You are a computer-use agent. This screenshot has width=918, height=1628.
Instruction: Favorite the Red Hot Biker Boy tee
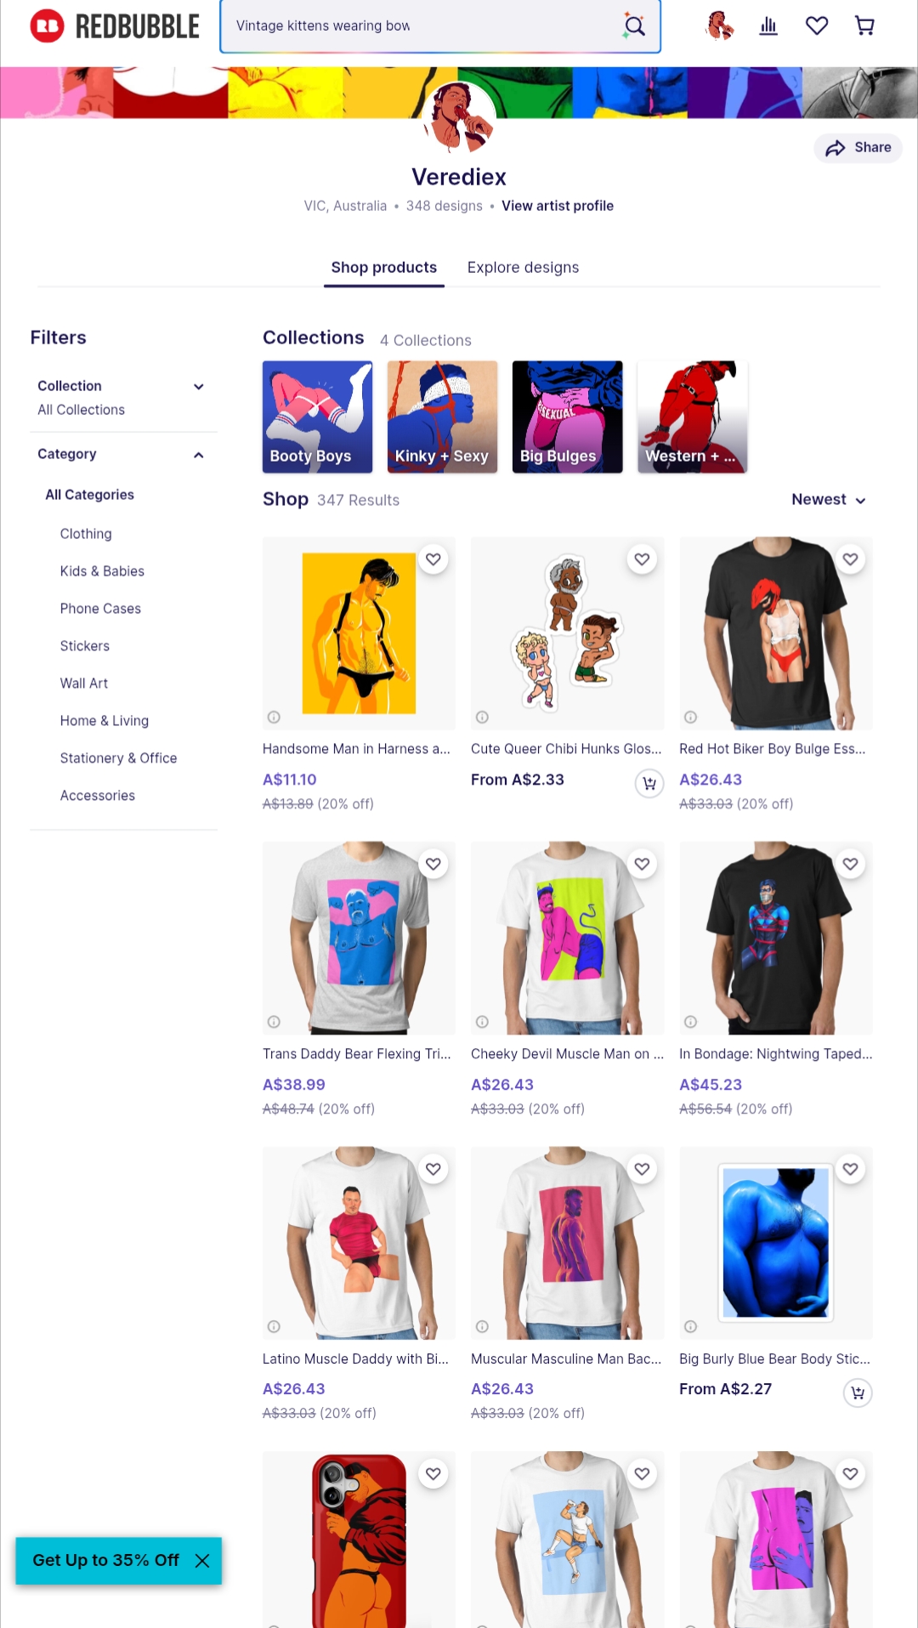[x=850, y=559]
